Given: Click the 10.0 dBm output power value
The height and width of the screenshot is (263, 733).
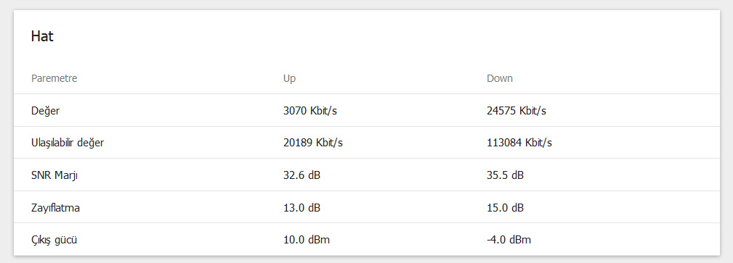Looking at the screenshot, I should 306,240.
